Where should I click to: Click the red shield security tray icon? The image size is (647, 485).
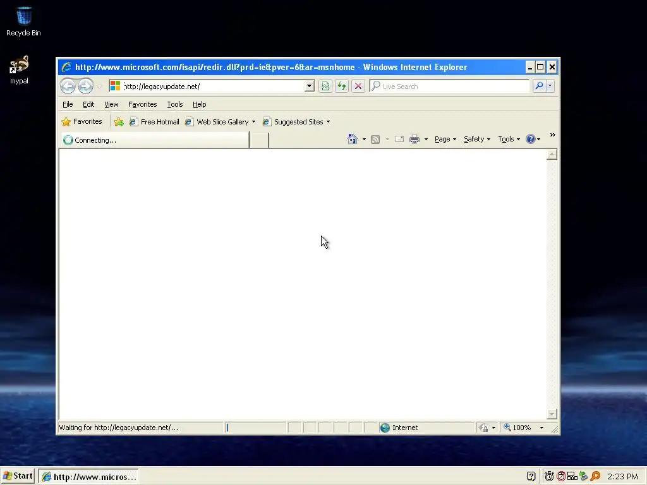click(561, 476)
